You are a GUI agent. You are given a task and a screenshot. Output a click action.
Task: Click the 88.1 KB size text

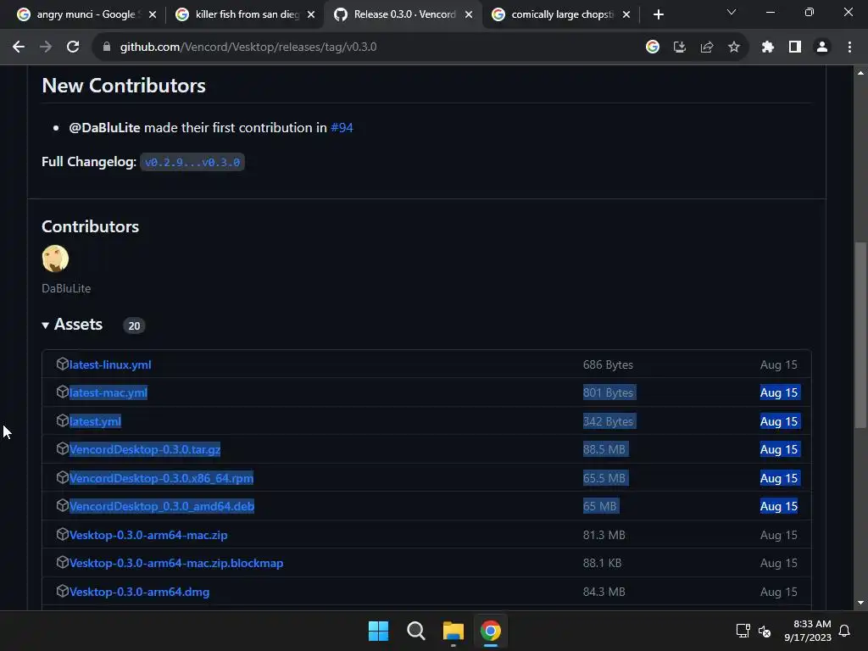tap(603, 564)
